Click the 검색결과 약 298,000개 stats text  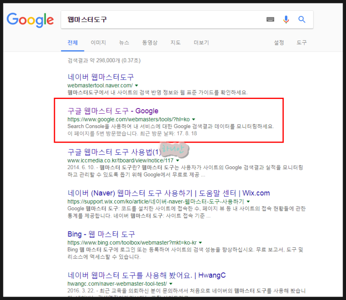click(104, 60)
